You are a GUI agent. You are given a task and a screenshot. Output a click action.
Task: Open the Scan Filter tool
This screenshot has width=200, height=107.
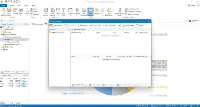pos(63,12)
